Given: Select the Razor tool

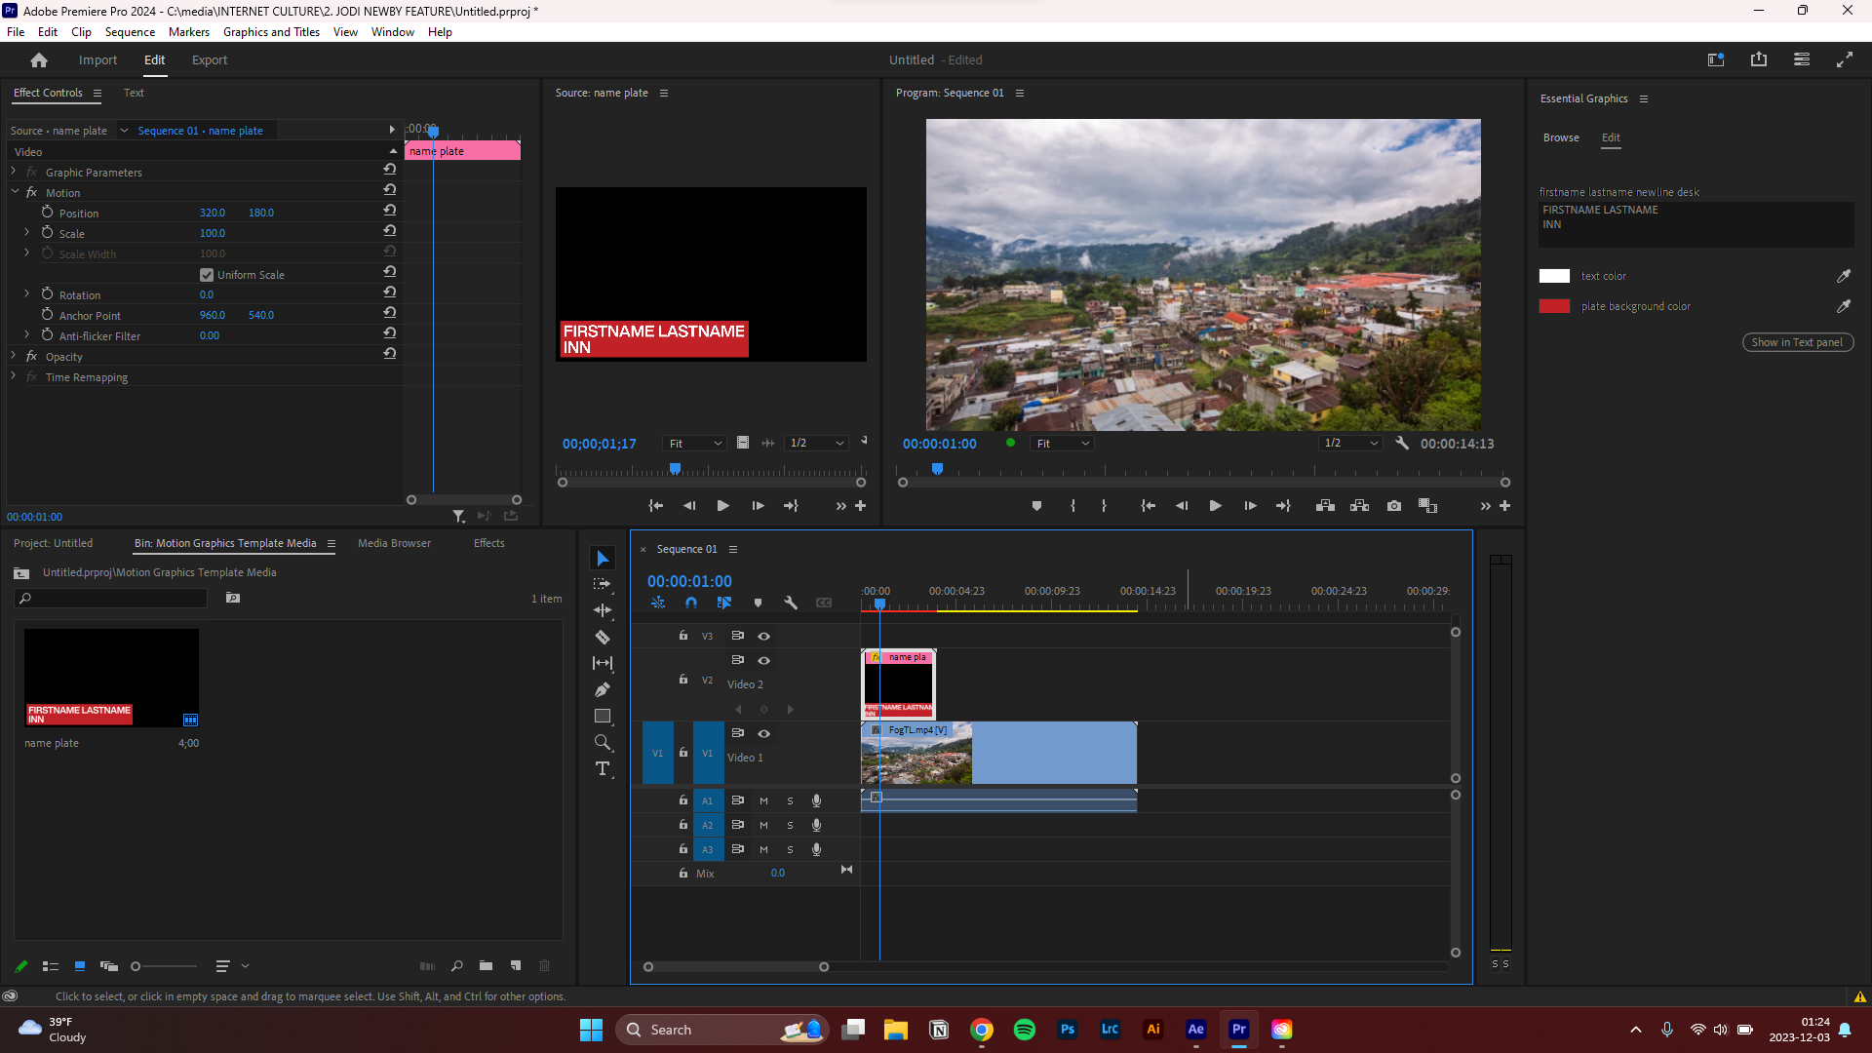Looking at the screenshot, I should click(603, 637).
